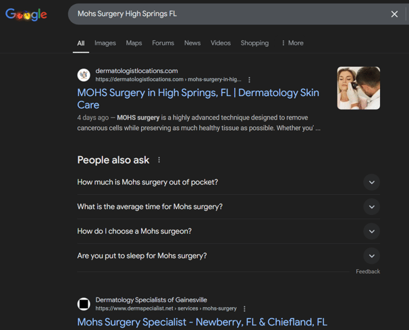
Task: Select the Shopping tab
Action: click(254, 43)
